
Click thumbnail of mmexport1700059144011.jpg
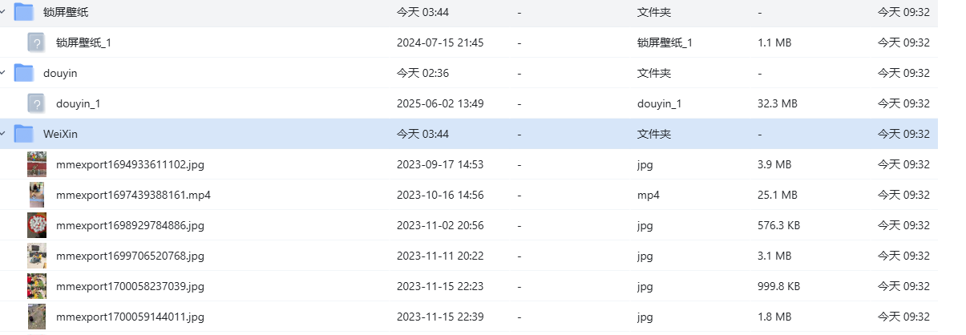[x=36, y=317]
